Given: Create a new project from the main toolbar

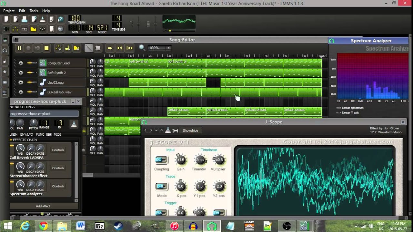Looking at the screenshot, I should pos(6,19).
